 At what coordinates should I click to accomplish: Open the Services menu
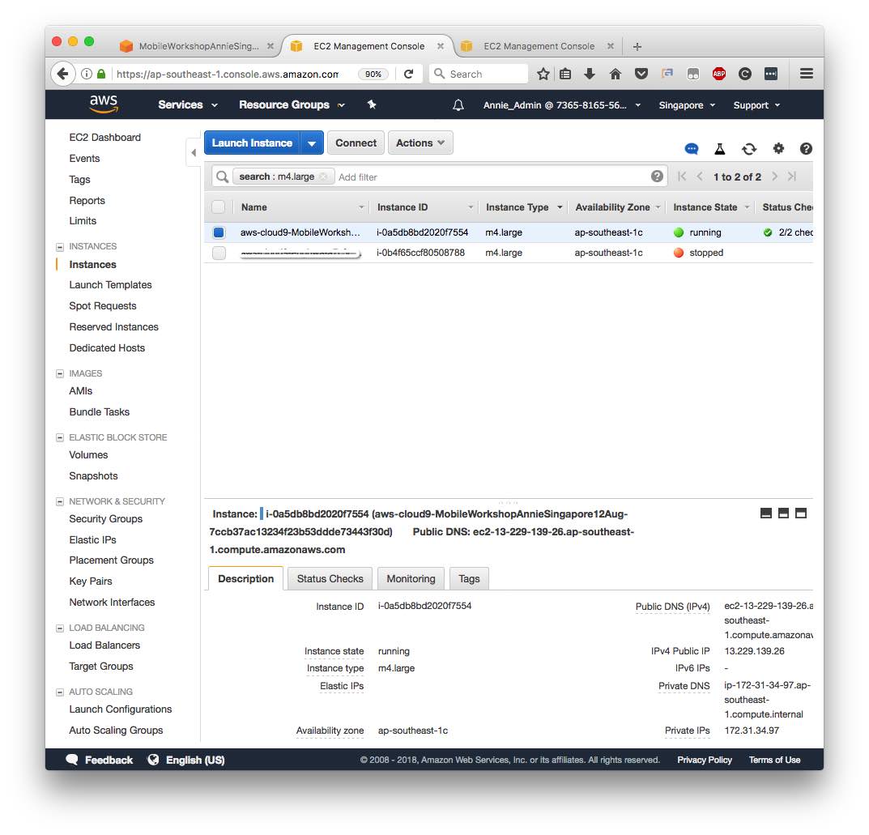tap(187, 104)
